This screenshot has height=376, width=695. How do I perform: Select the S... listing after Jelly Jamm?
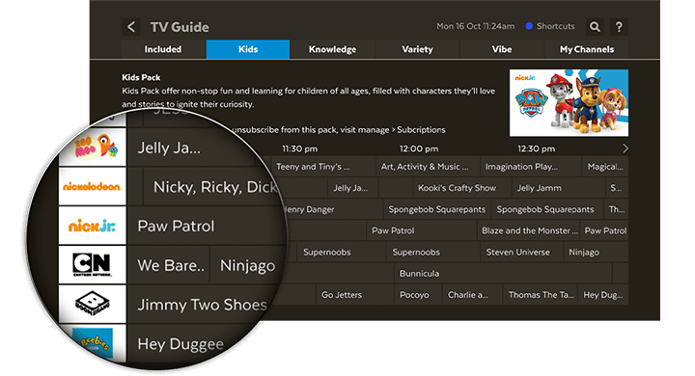click(x=617, y=188)
